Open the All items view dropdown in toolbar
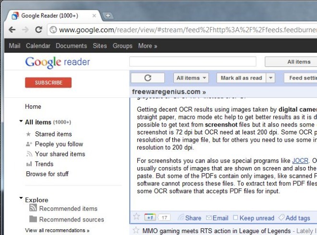317x235 pixels. [191, 78]
